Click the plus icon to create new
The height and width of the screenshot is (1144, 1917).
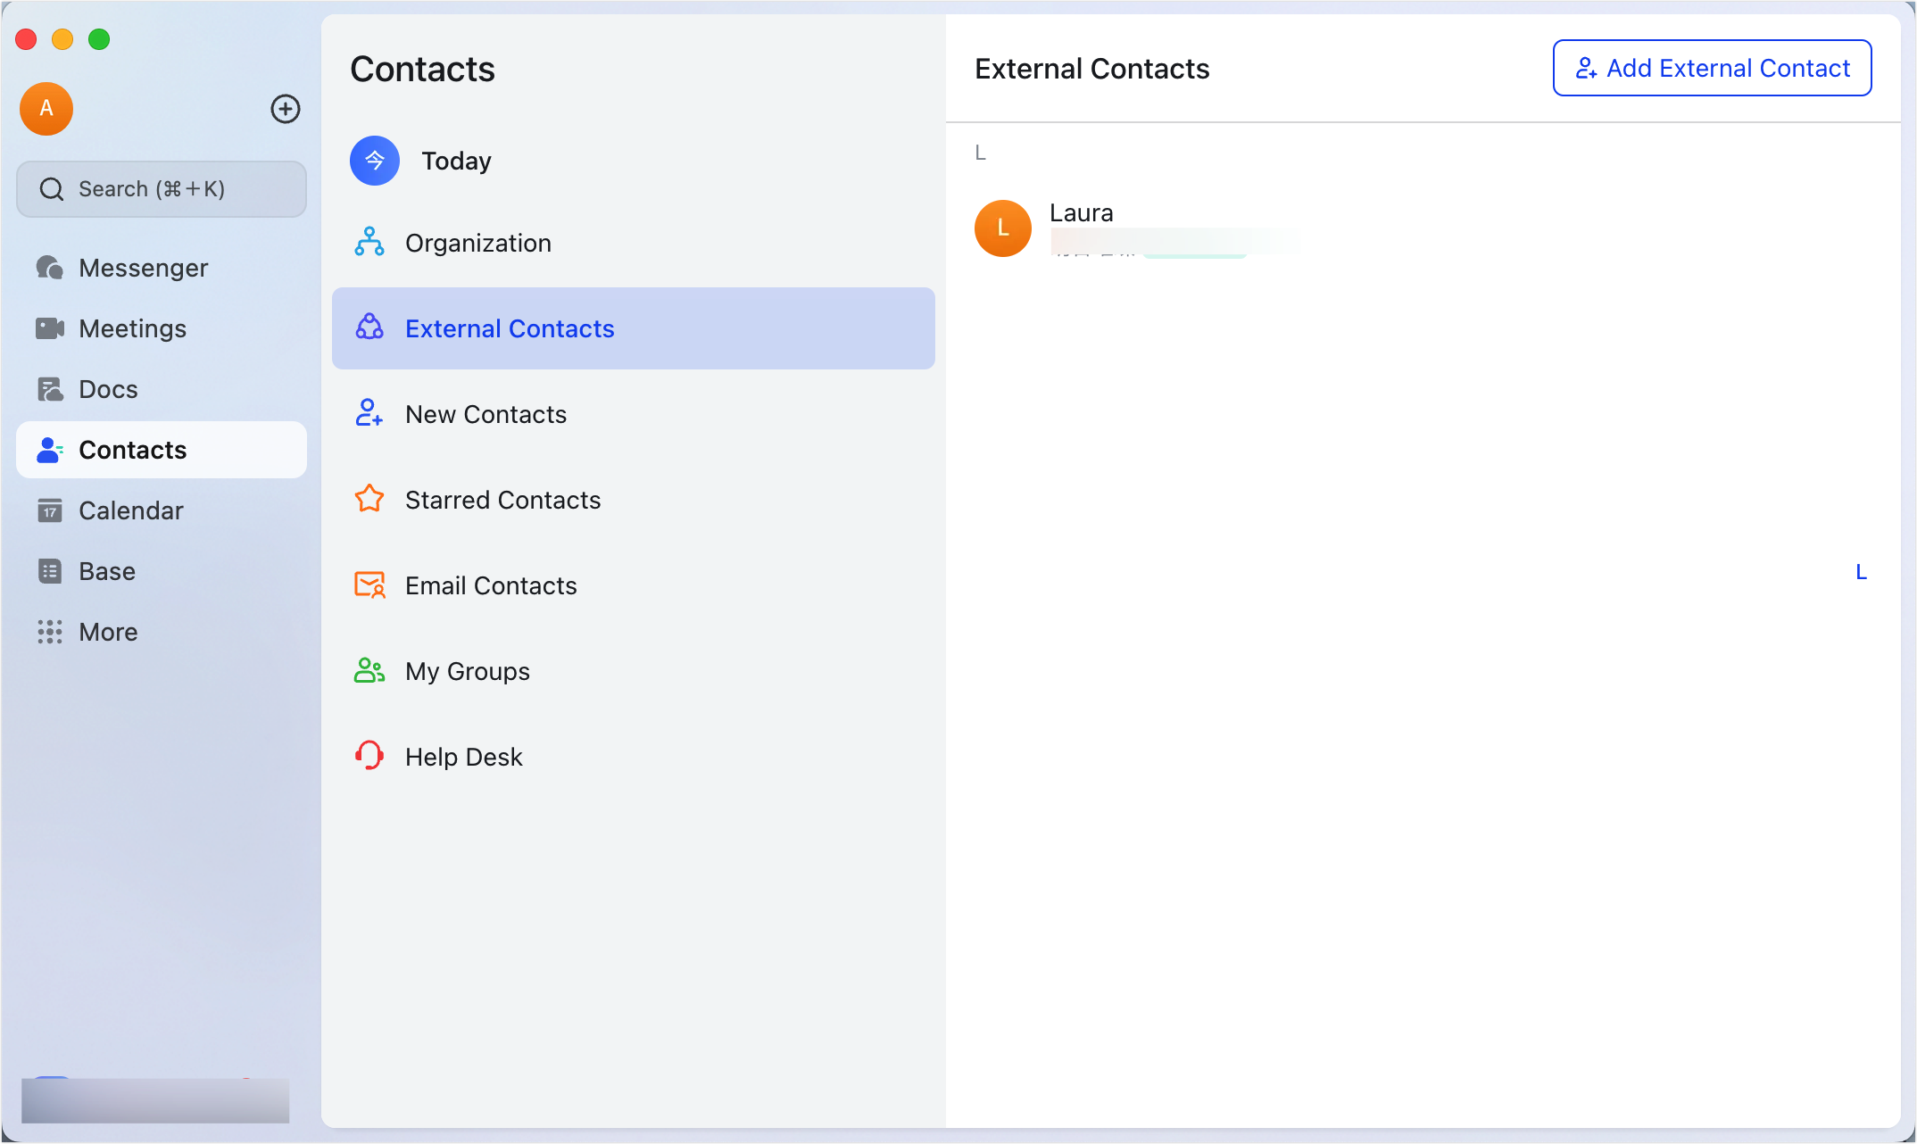(286, 109)
